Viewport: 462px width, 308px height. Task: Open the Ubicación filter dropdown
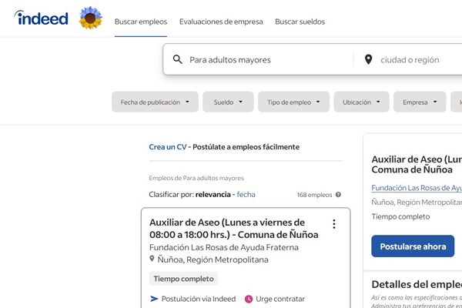click(361, 102)
